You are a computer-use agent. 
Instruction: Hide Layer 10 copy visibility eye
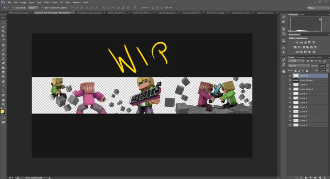coord(290,80)
